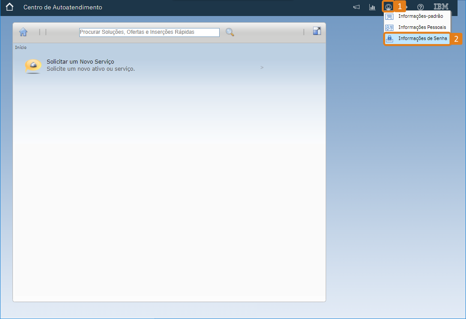Open the bar chart reports icon
The height and width of the screenshot is (319, 466).
[372, 7]
